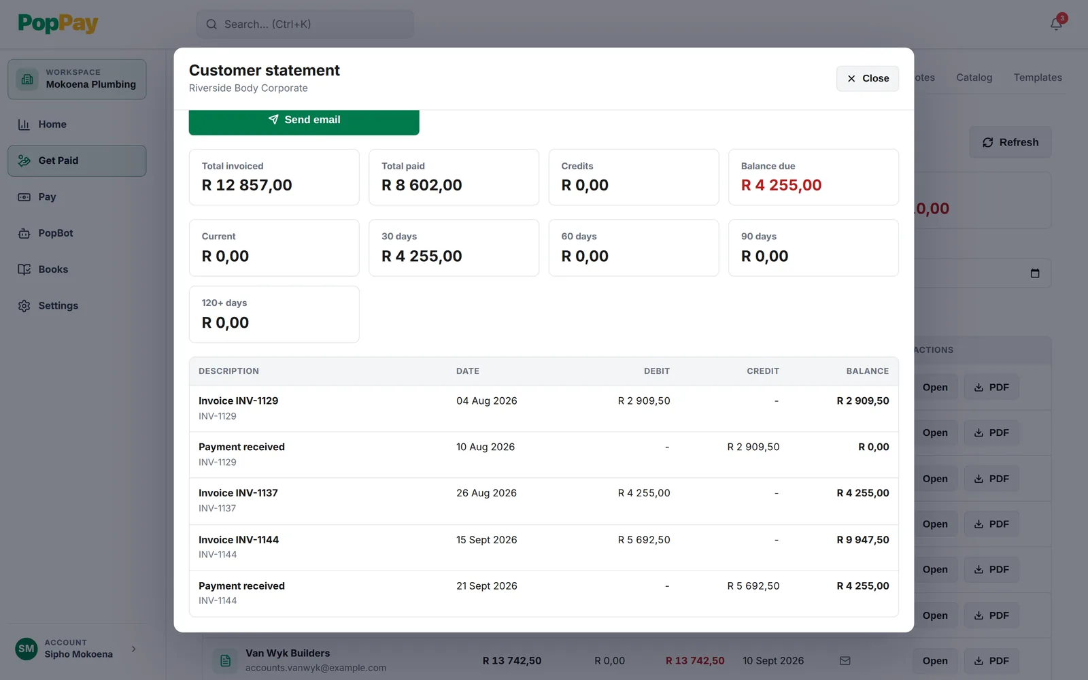Click the search magnifier icon

(x=211, y=24)
